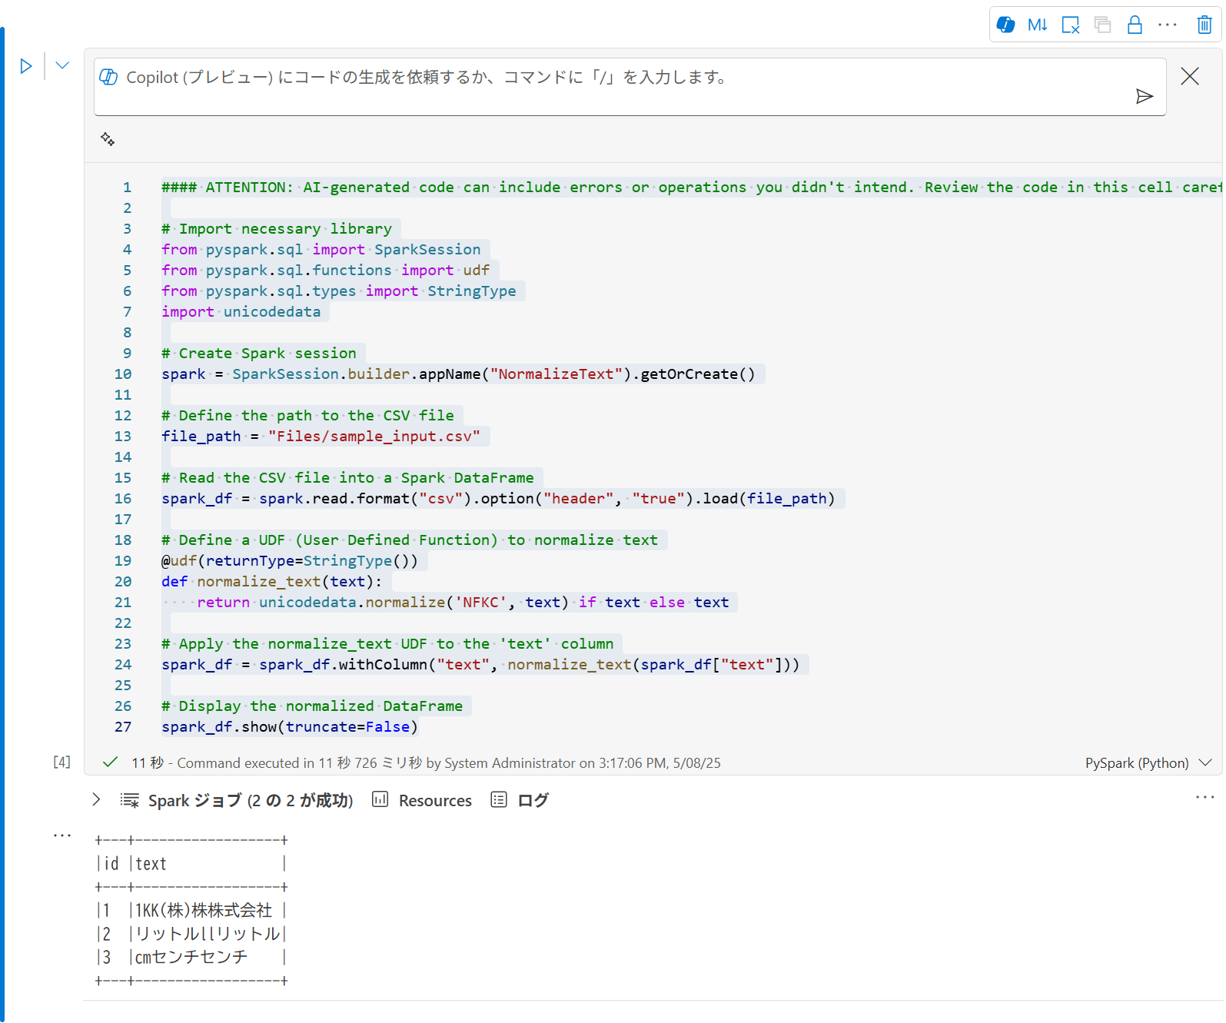This screenshot has width=1226, height=1023.
Task: Click output row 1KK(株)株株式会社
Action: click(191, 911)
